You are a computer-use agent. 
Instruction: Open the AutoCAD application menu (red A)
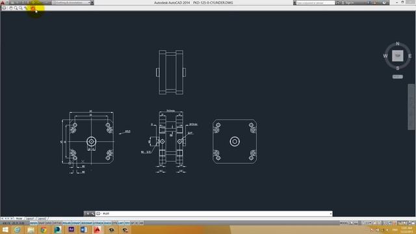(x=3, y=3)
